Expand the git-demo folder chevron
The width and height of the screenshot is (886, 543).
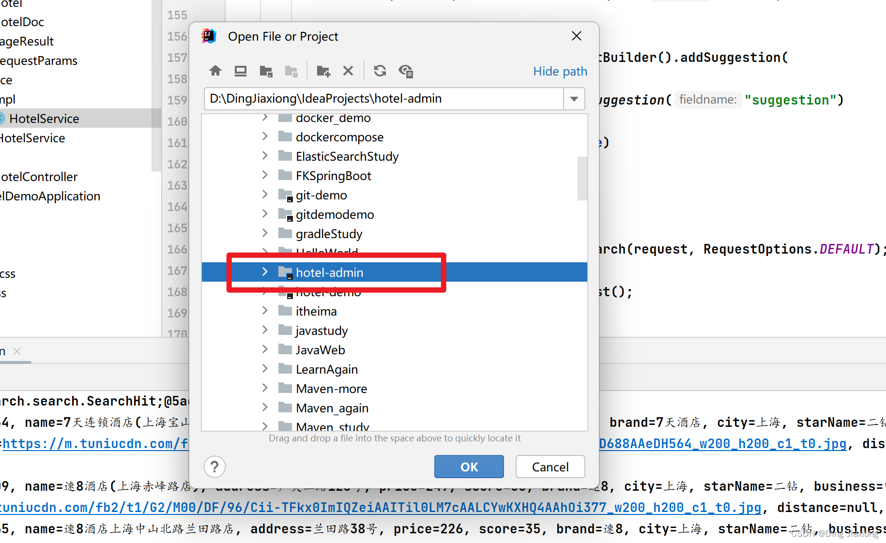click(x=265, y=195)
